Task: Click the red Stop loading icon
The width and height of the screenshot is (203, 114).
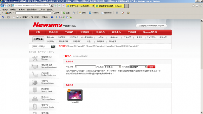Action: [x=63, y=5]
